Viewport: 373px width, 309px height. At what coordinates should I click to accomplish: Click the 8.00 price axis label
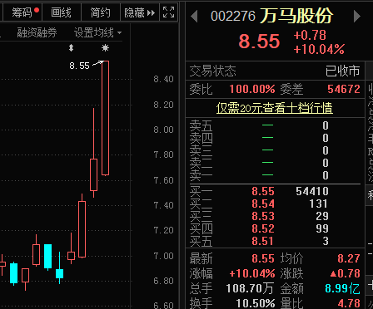tap(163, 130)
